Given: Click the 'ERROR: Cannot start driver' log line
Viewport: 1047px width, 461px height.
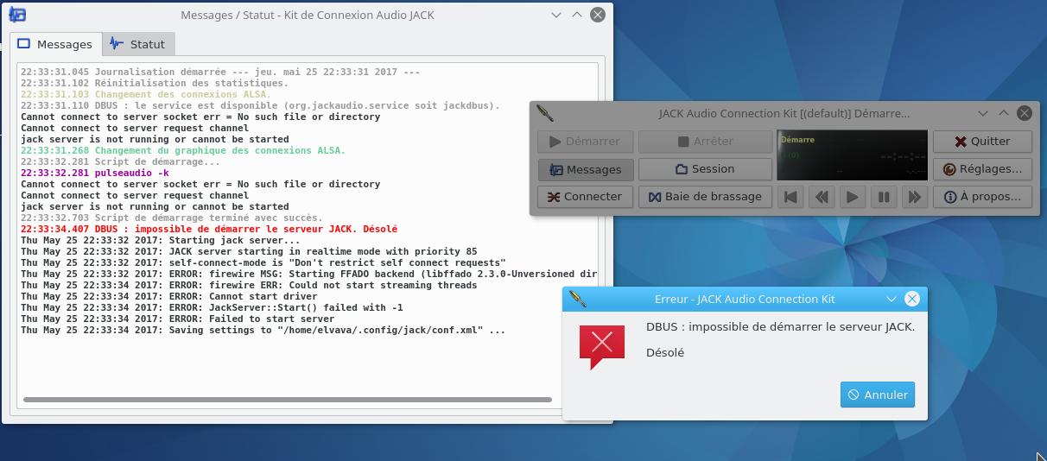Looking at the screenshot, I should [169, 296].
